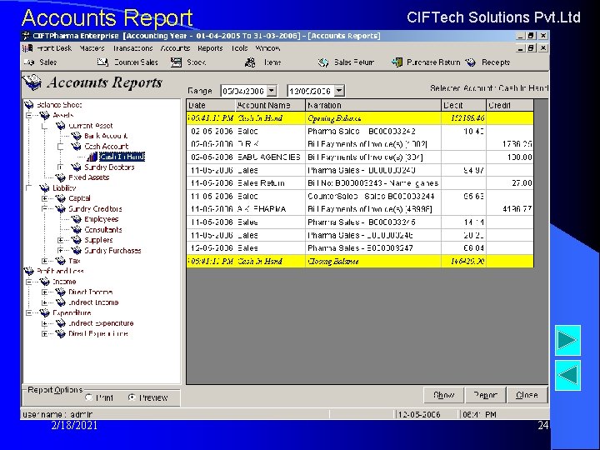
Task: Select the Print radio option
Action: (89, 397)
